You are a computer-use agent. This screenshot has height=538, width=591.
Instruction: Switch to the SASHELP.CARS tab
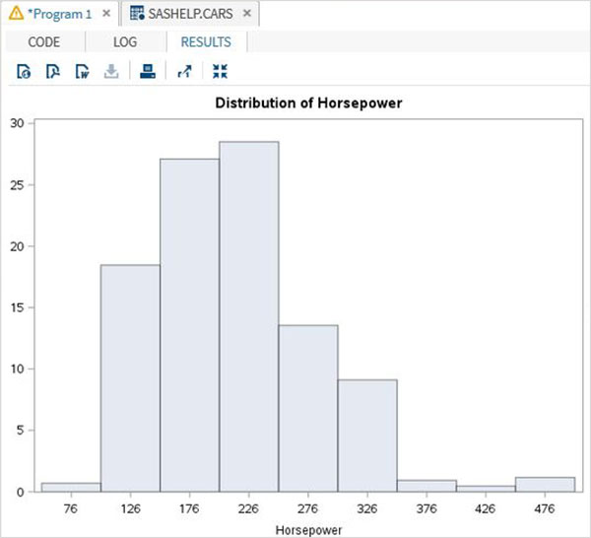point(189,14)
